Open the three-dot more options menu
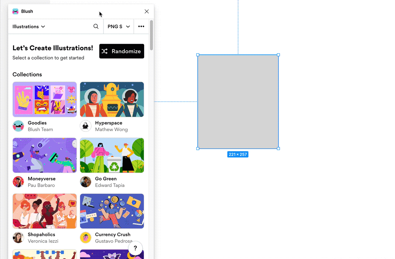395x259 pixels. [141, 26]
